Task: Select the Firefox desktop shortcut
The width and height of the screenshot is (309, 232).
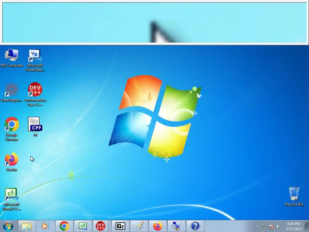Action: click(x=12, y=162)
